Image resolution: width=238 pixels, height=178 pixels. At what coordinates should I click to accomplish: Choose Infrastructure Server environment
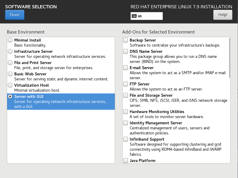(10, 51)
